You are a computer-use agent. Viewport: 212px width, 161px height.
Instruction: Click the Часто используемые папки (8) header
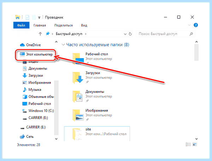tap(98, 44)
